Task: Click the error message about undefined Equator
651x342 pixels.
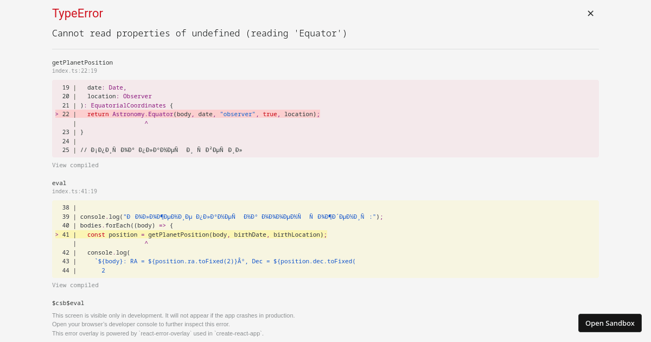Action: click(199, 33)
